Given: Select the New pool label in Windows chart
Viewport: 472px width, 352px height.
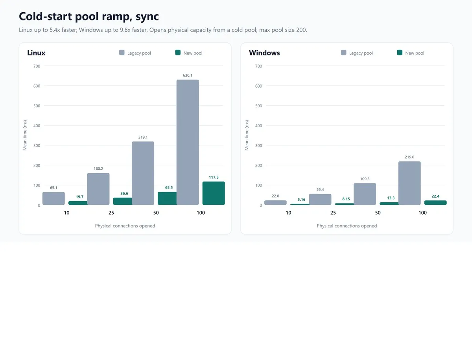Looking at the screenshot, I should 415,53.
